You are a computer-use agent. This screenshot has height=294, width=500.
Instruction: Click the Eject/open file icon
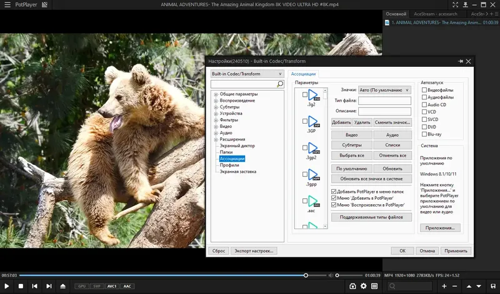click(62, 286)
